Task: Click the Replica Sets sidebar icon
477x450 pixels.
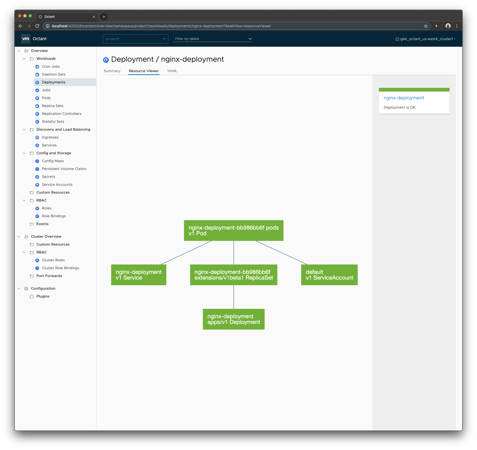Action: click(37, 106)
